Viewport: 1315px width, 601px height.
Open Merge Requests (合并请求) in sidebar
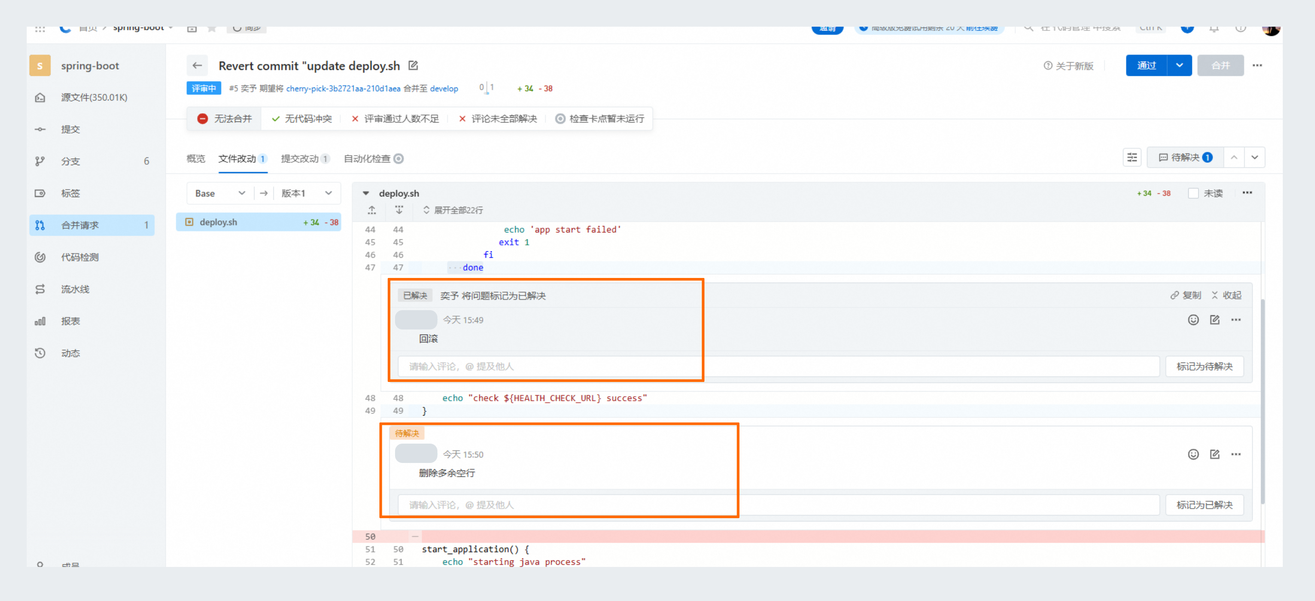(92, 225)
